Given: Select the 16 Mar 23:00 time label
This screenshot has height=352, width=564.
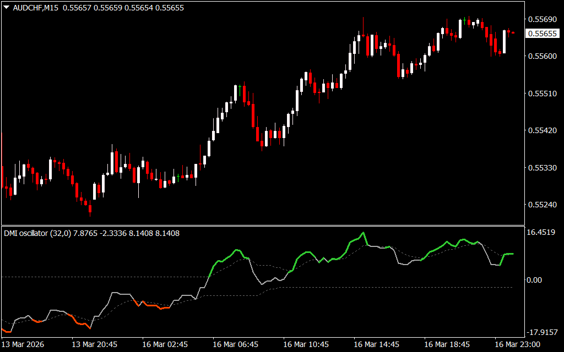Looking at the screenshot, I should pyautogui.click(x=517, y=344).
